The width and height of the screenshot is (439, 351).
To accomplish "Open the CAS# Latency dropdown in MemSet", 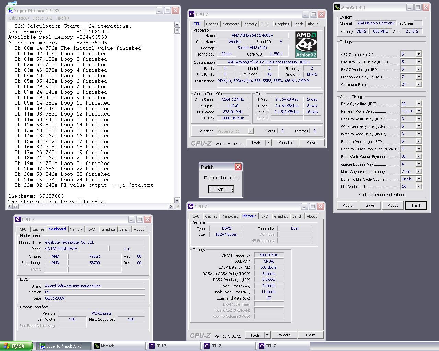I will (x=419, y=54).
